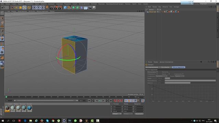Activate the Scale tool in top toolbar

pos(21,8)
